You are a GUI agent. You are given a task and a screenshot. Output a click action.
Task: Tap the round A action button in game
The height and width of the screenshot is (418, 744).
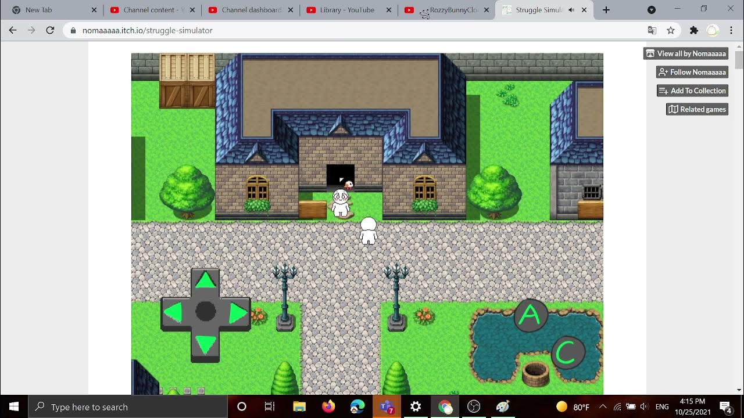pos(530,315)
